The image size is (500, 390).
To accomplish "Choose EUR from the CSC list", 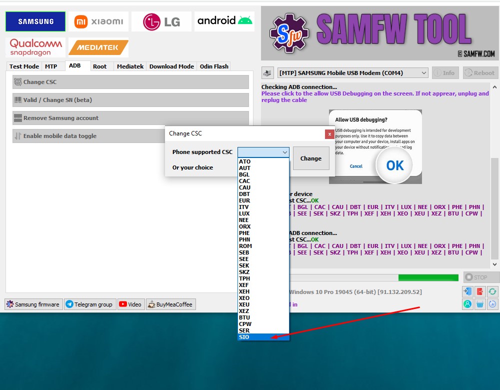I will 263,200.
